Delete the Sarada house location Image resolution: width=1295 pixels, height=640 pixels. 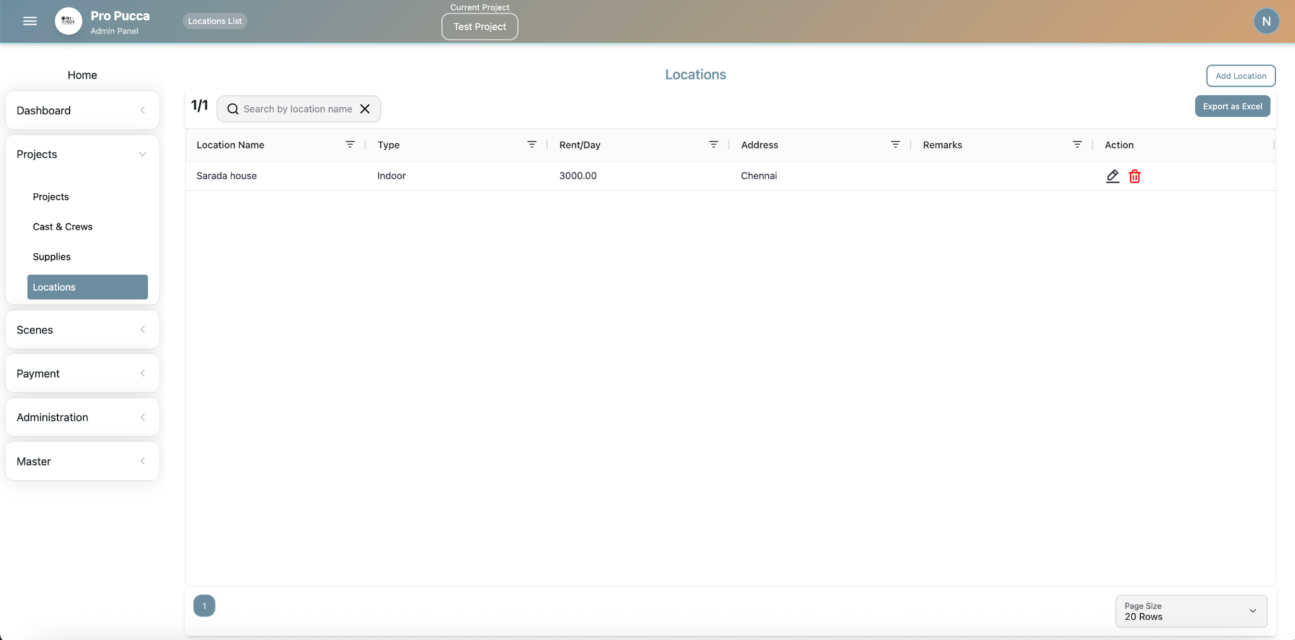1134,176
